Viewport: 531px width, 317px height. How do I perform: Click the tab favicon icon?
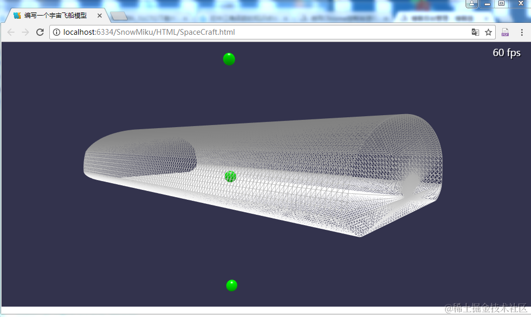point(17,16)
